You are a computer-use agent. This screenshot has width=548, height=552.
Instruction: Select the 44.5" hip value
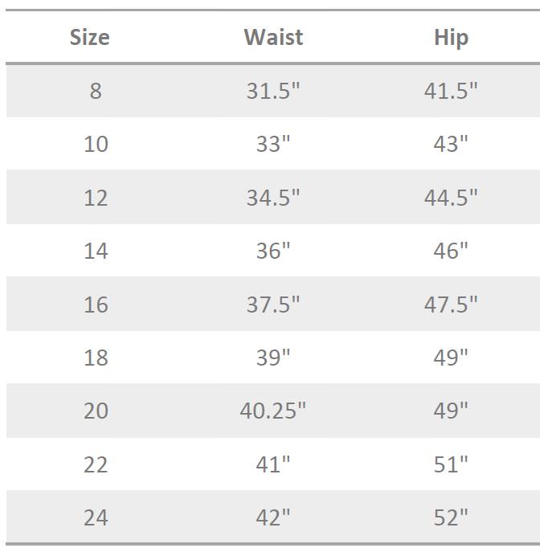click(451, 198)
